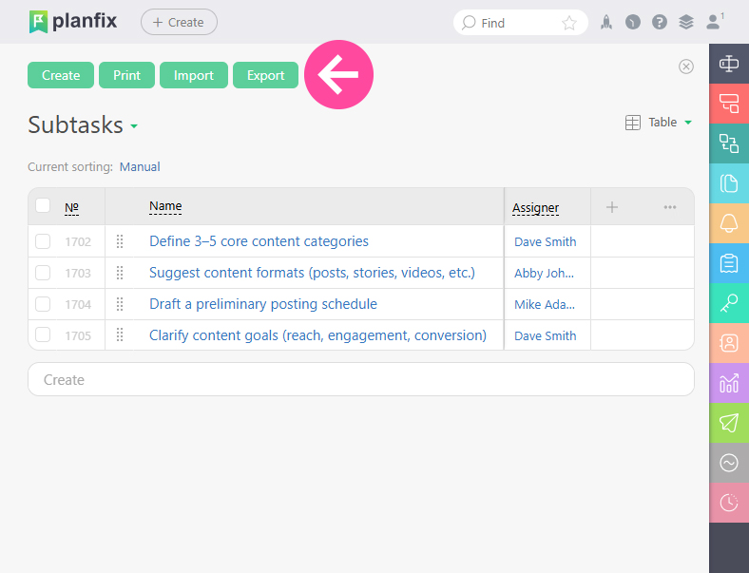This screenshot has height=573, width=749.
Task: Click the green Export button
Action: point(265,75)
